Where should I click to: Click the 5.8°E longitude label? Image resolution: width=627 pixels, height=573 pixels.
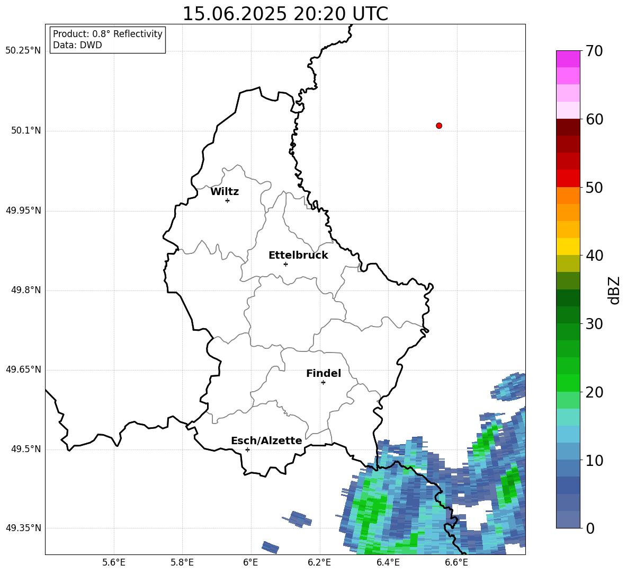point(182,562)
